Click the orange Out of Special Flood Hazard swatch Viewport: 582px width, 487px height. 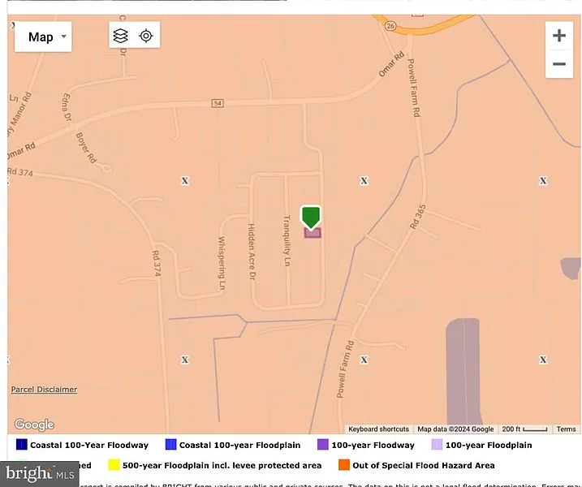pos(343,466)
